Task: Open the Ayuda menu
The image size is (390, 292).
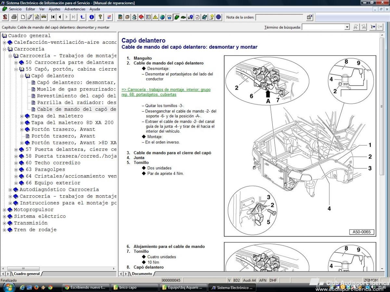Action: pos(95,9)
